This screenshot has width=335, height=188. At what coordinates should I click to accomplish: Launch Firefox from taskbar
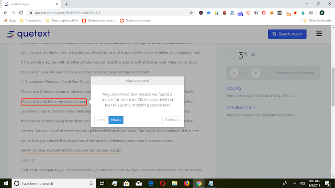click(186, 183)
